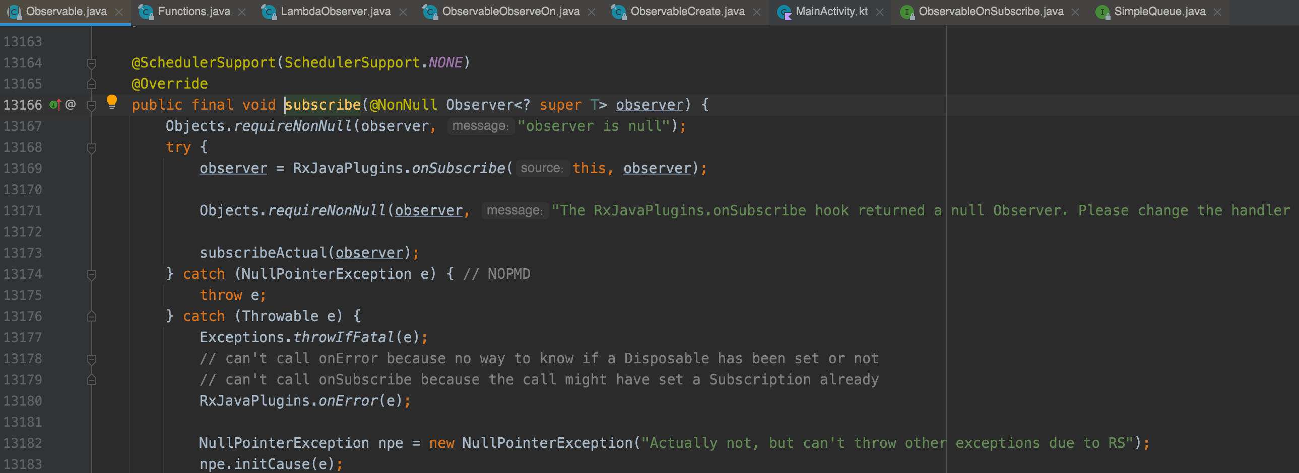Image resolution: width=1299 pixels, height=473 pixels.
Task: Switch to the ObservableOnSubscribe.java tab
Action: click(991, 12)
